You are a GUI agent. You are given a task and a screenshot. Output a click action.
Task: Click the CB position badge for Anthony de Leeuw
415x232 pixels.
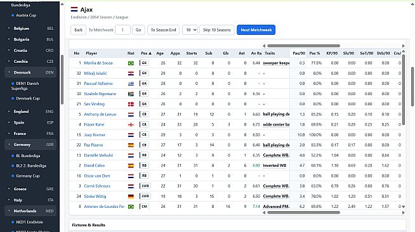click(144, 114)
